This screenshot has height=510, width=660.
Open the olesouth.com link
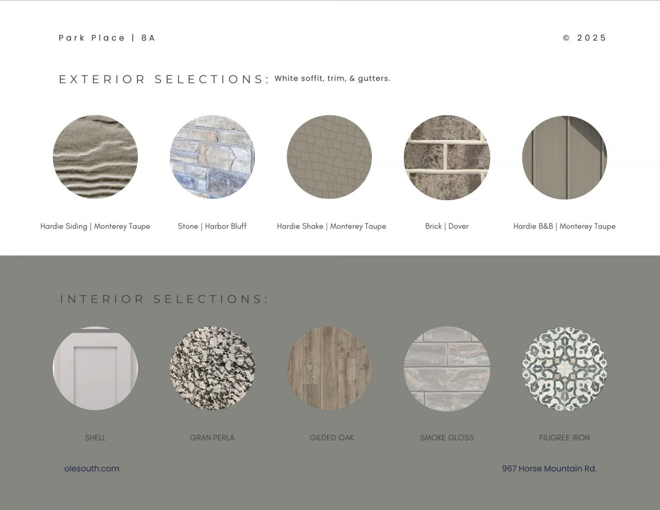(92, 469)
